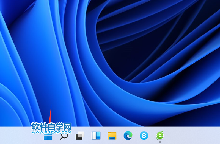This screenshot has width=220, height=144.
Task: Click the desktop's top-right corner
Action: tap(218, 1)
